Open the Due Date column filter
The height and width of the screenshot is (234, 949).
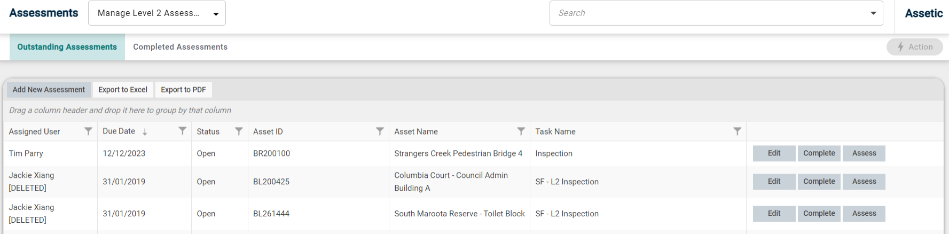coord(182,131)
